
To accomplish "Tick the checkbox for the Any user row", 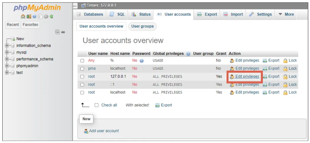I will pyautogui.click(x=82, y=61).
